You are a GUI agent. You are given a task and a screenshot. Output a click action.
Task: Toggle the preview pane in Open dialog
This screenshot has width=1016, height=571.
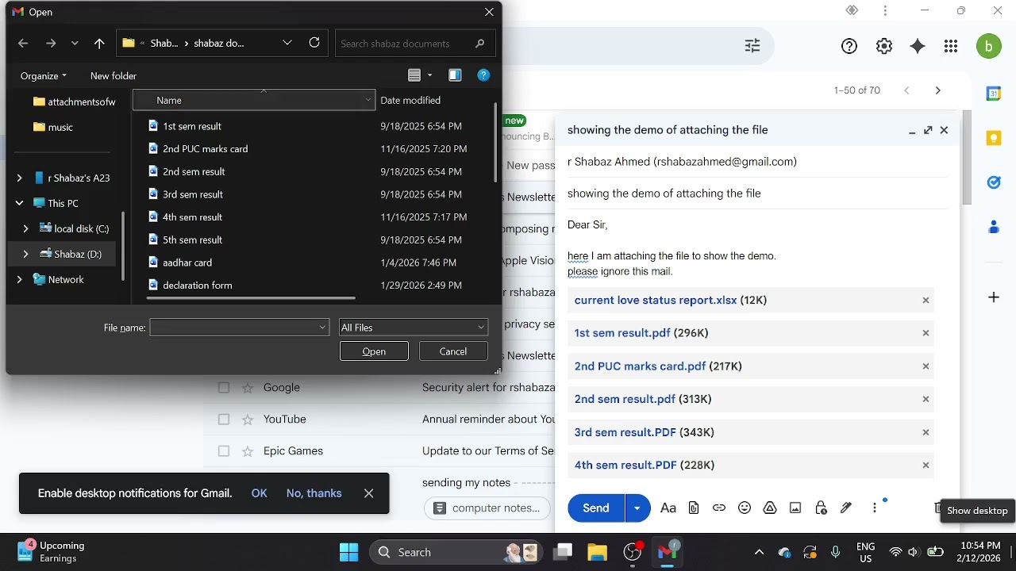coord(455,75)
